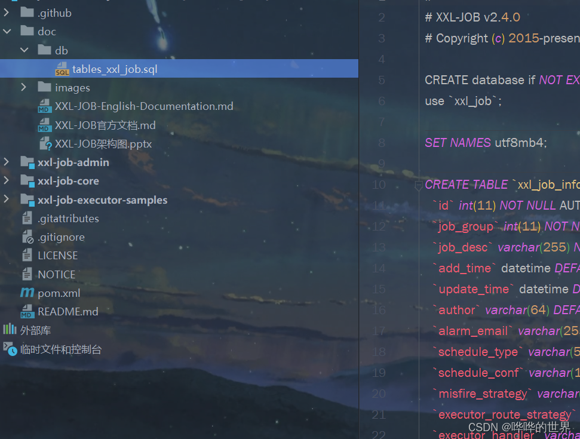Screen dimensions: 580x439
Task: Select the .github folder label
Action: [x=54, y=13]
